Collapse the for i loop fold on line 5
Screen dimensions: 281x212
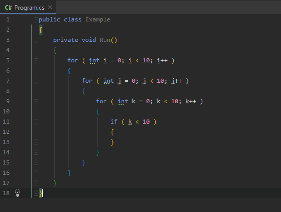click(36, 60)
